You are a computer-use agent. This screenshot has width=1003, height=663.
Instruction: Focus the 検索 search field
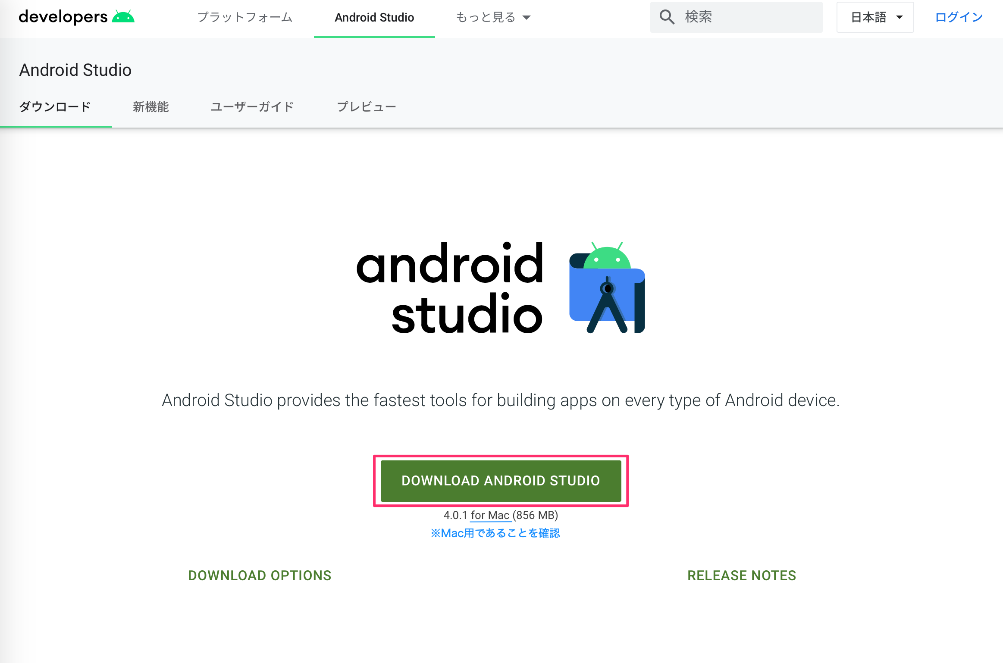click(x=737, y=17)
